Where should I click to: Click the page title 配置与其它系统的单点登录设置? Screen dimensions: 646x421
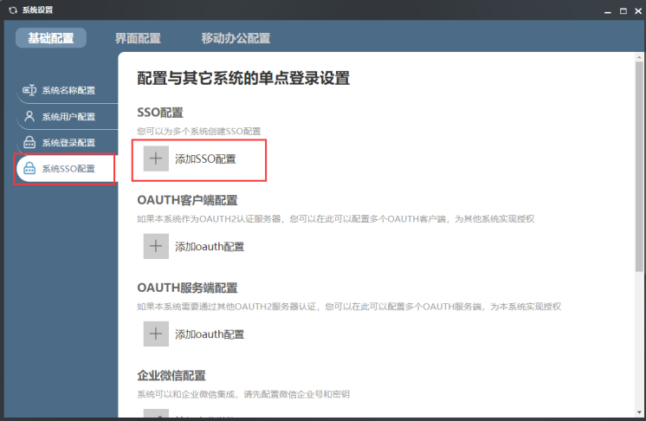tap(243, 78)
